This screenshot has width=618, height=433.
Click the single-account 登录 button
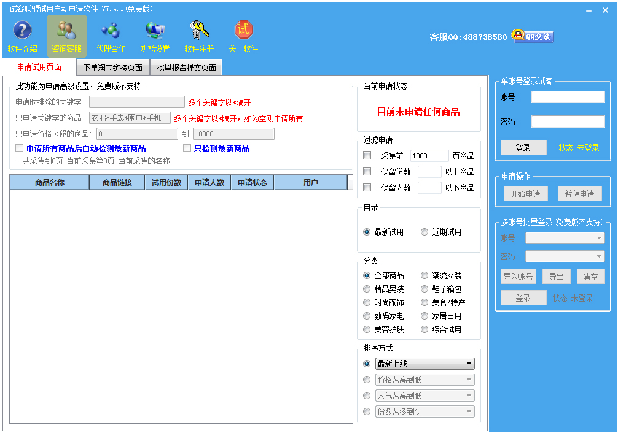click(523, 148)
